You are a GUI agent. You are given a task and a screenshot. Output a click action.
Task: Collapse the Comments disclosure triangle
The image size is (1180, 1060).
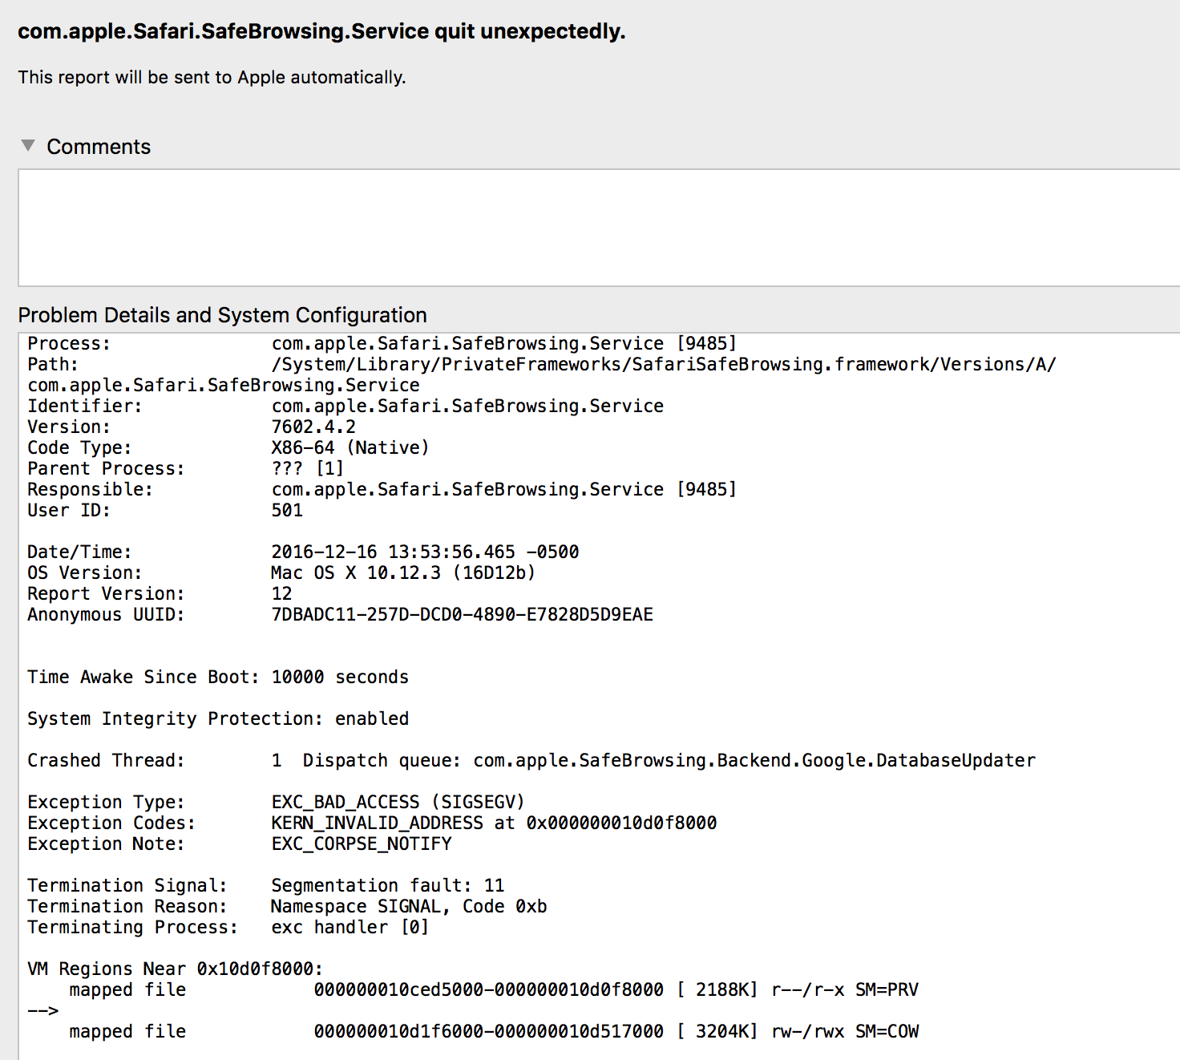pos(28,146)
